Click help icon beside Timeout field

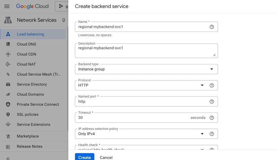click(212, 118)
